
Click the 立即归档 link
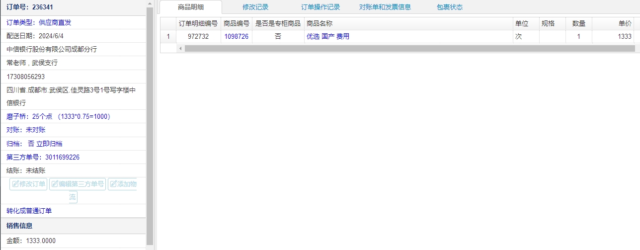pos(49,144)
